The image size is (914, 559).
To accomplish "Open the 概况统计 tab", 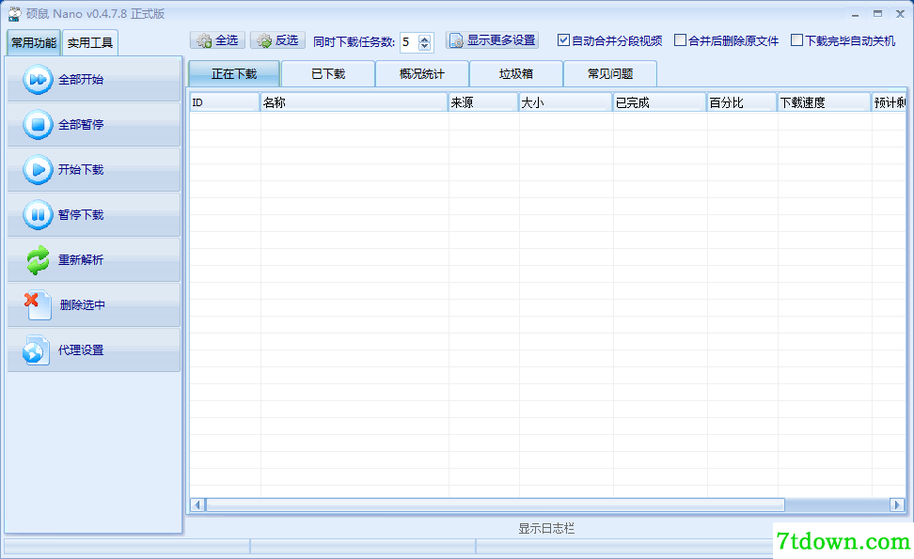I will (x=422, y=74).
